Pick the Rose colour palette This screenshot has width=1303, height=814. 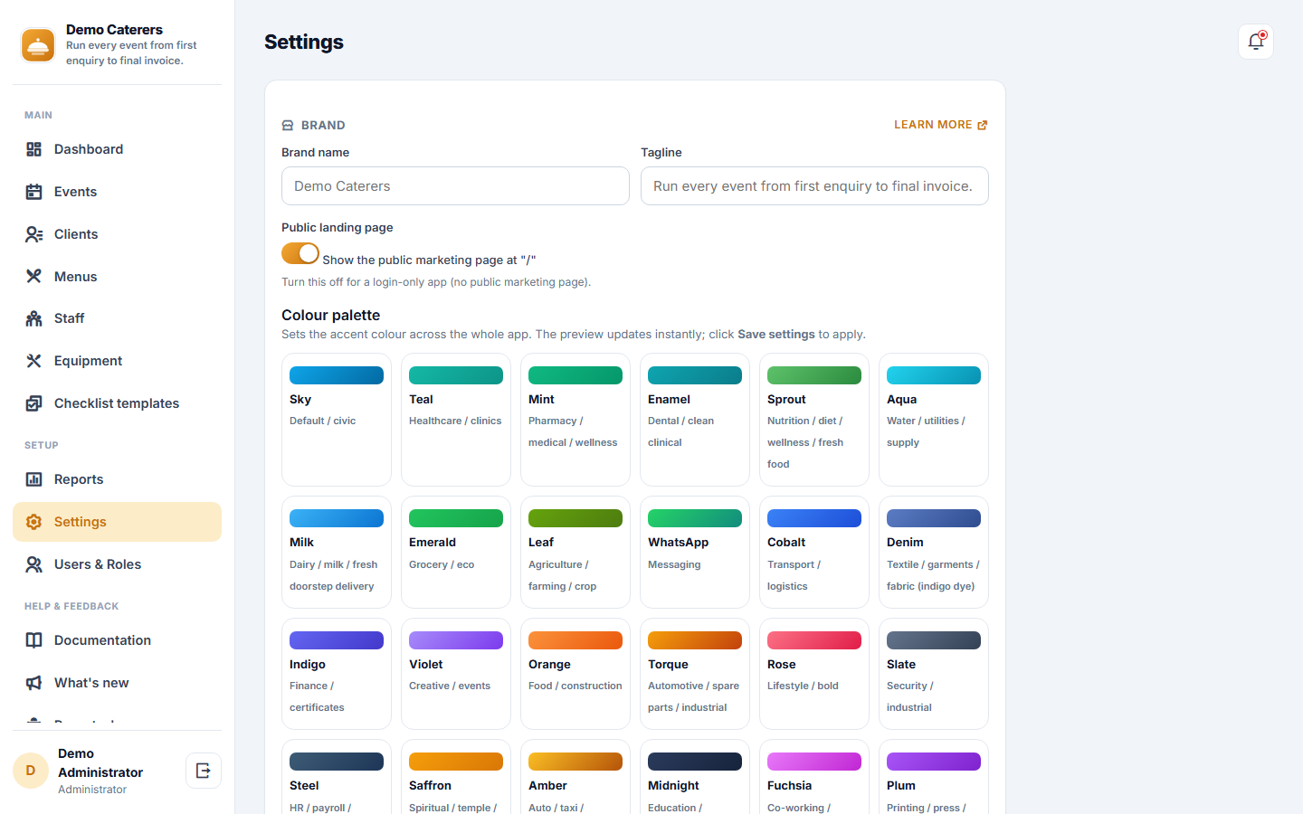click(814, 674)
